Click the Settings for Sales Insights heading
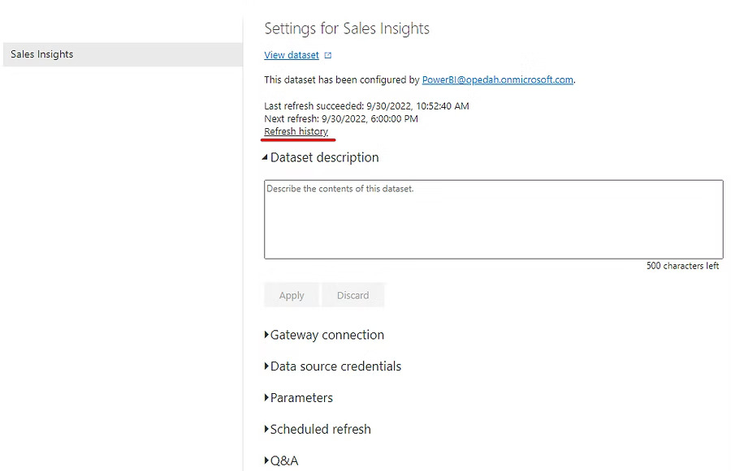731x471 pixels. (x=347, y=28)
